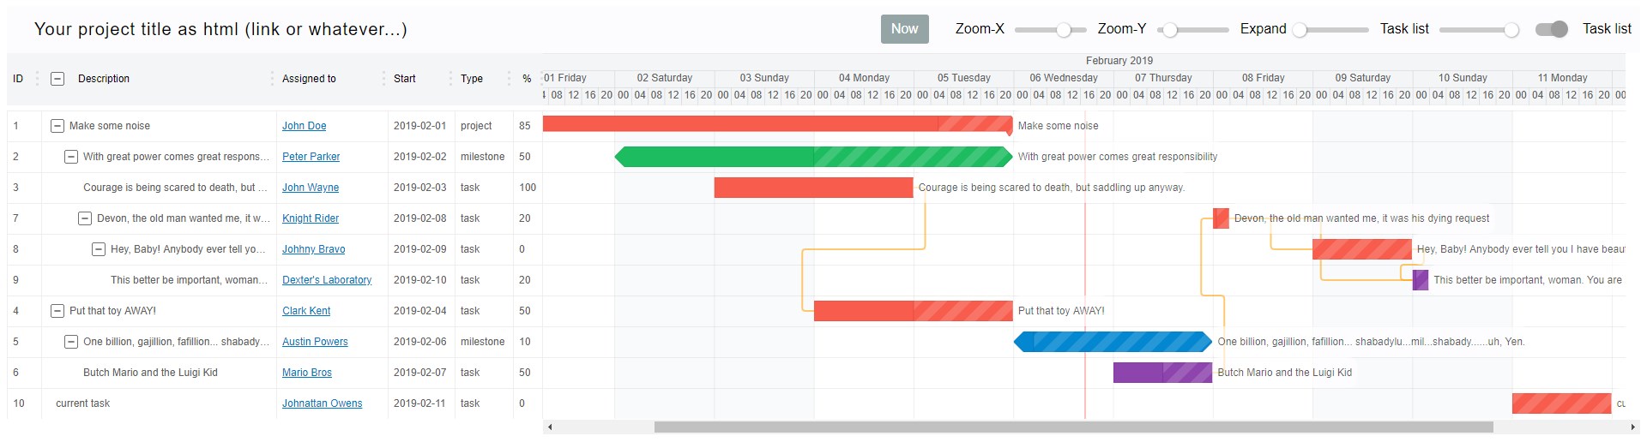Click the scrollbar left arrow
This screenshot has width=1647, height=442.
pos(550,427)
